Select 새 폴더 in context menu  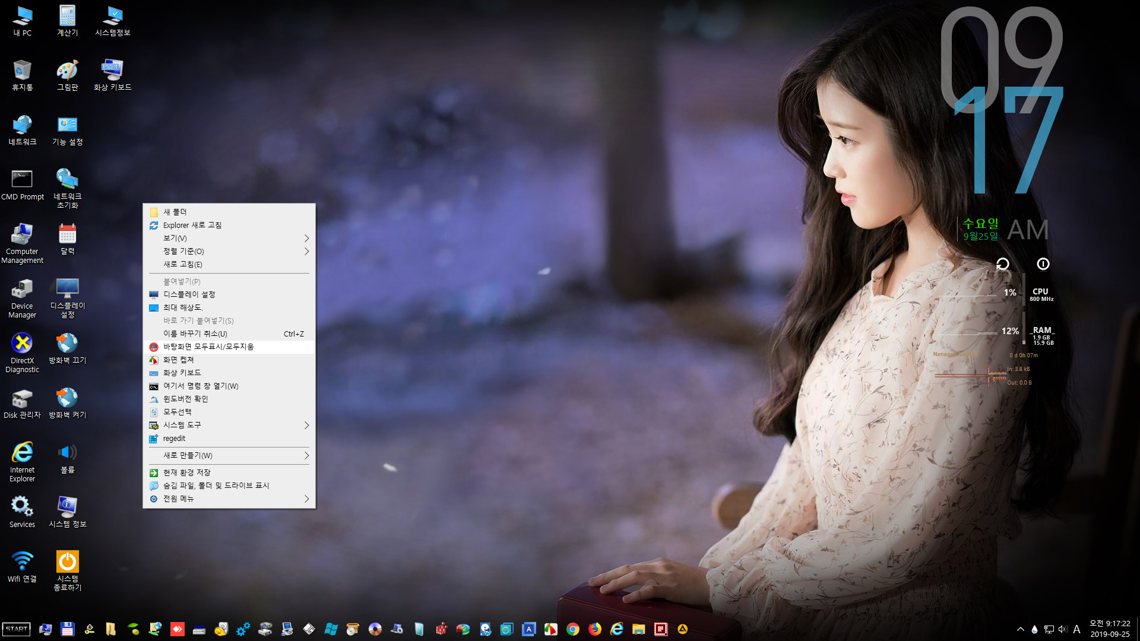coord(229,212)
